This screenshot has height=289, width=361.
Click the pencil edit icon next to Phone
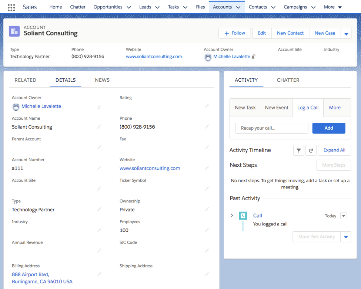pyautogui.click(x=207, y=126)
